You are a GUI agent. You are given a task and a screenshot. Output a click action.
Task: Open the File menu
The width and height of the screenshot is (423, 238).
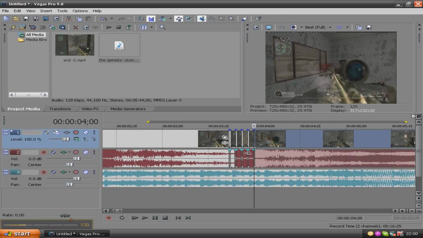6,11
